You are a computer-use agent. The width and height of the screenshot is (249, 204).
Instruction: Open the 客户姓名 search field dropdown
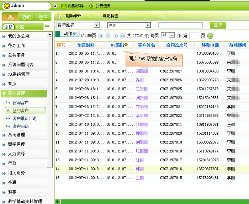(x=96, y=25)
